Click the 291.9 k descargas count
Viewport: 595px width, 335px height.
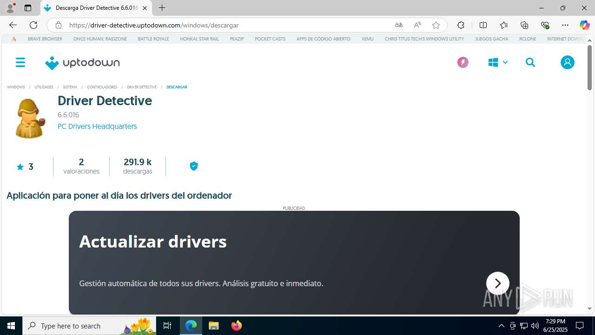click(x=138, y=166)
